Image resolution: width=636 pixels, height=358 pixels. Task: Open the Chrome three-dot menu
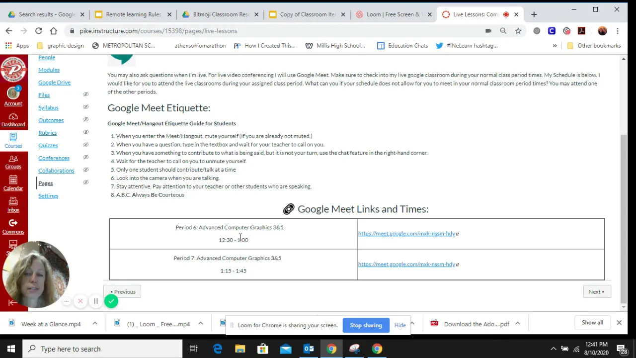618,31
